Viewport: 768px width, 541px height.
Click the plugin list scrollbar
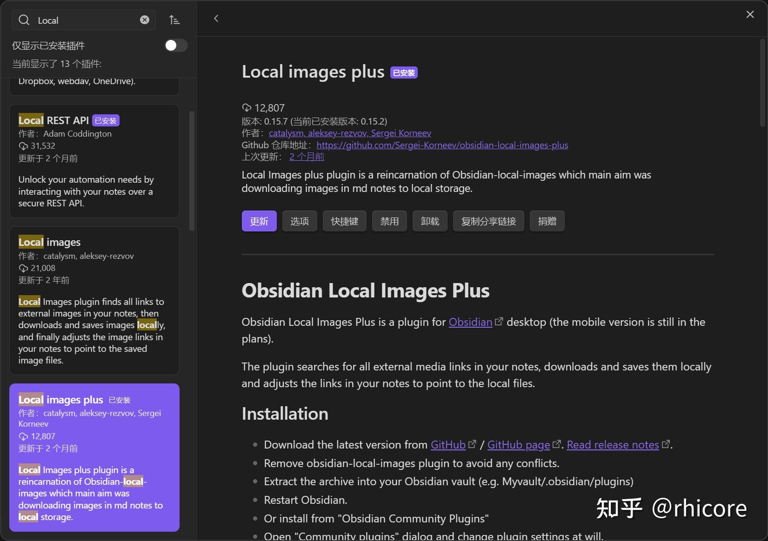192,171
